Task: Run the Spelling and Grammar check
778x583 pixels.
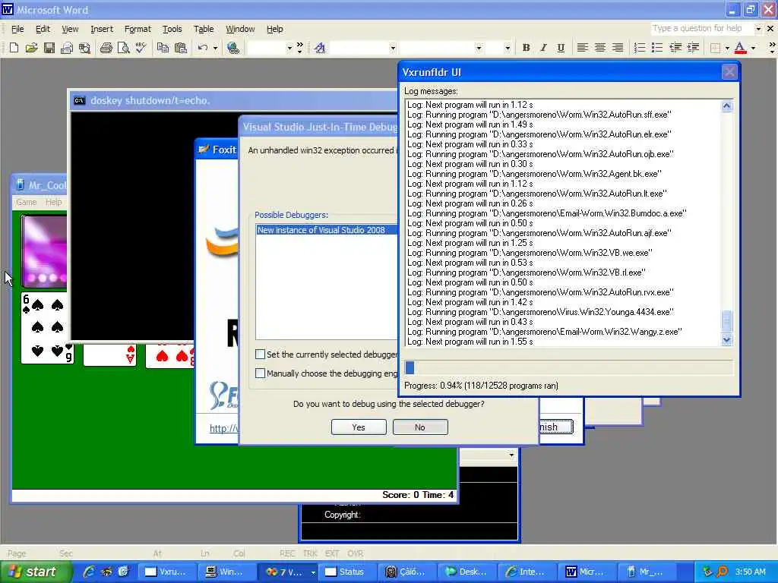Action: click(x=141, y=48)
